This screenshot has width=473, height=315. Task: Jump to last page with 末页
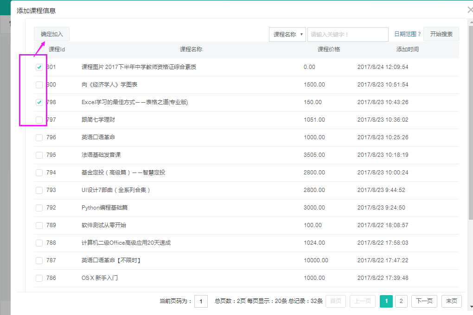(x=451, y=301)
